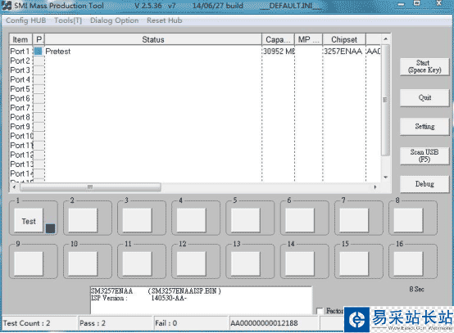Select the Port 9 row

(x=195, y=126)
